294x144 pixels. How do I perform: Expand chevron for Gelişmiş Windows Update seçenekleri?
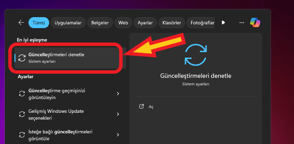[118, 115]
